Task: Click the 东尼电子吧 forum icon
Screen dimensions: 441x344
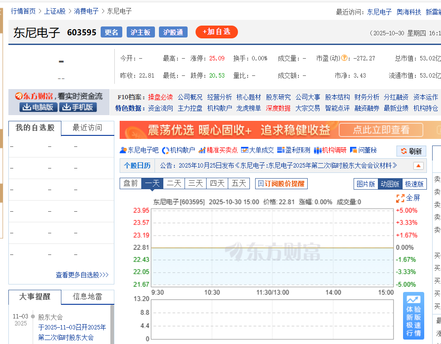Action: (124, 150)
